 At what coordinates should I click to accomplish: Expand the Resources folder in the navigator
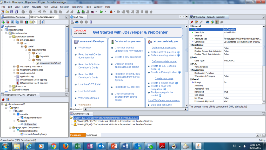tap(10, 86)
